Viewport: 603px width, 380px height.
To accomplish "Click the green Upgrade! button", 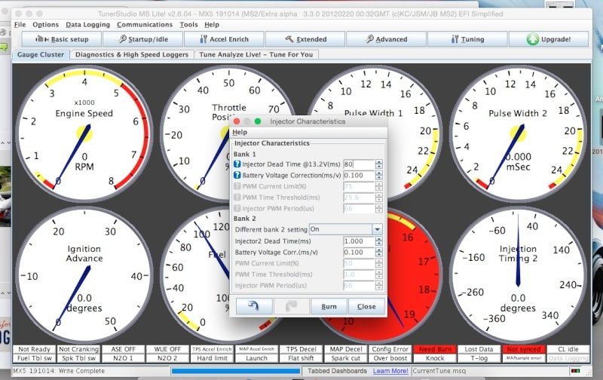I will [549, 39].
